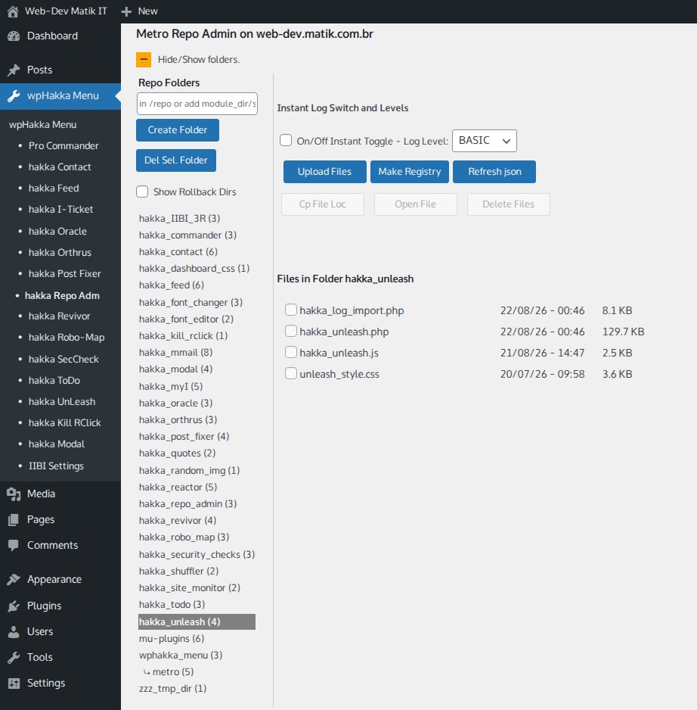Open the hakka Modal submenu item
697x710 pixels.
(57, 444)
